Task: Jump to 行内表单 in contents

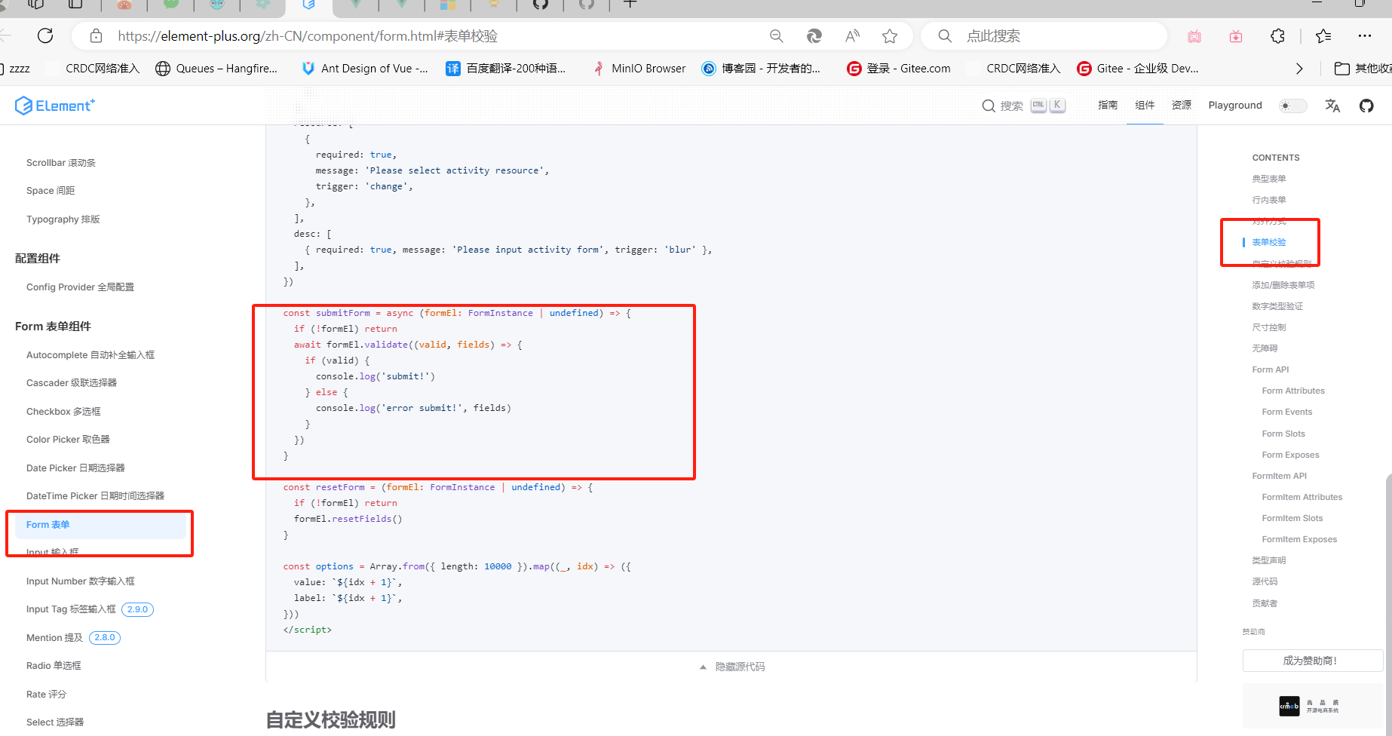Action: tap(1269, 200)
